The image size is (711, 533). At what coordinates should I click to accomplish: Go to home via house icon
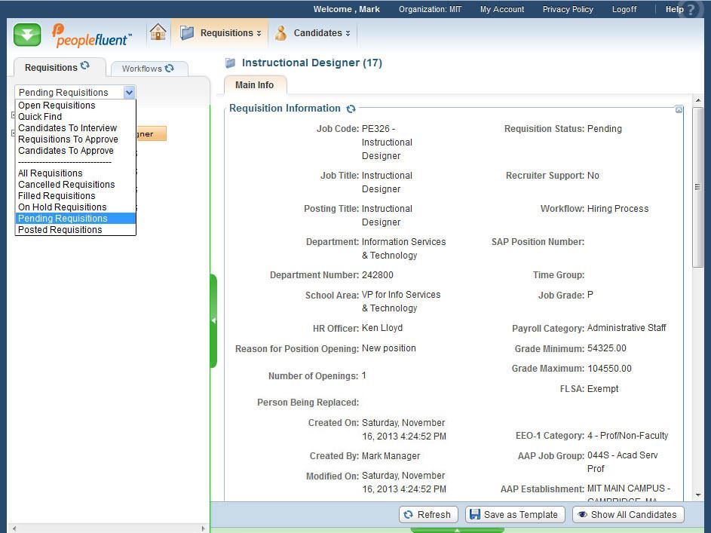pyautogui.click(x=158, y=32)
